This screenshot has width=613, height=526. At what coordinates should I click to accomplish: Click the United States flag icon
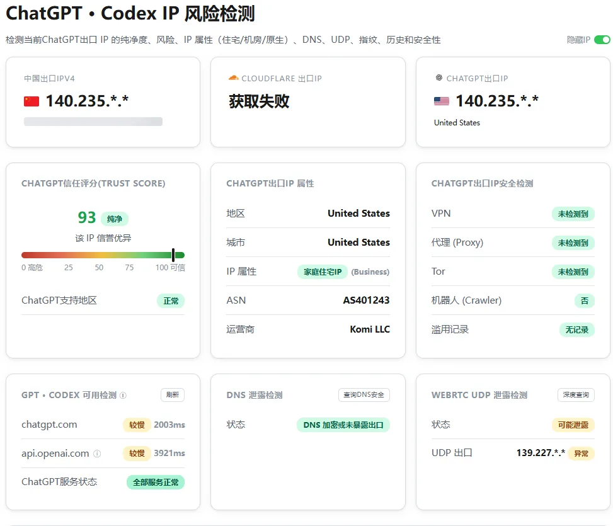442,101
